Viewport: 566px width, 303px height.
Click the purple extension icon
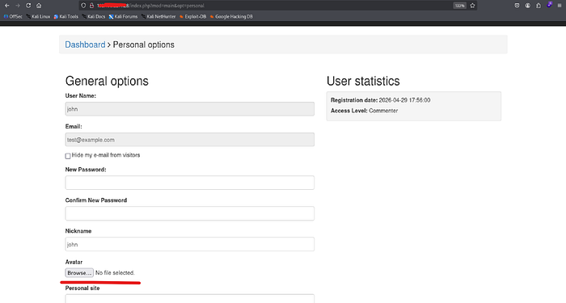(x=549, y=5)
